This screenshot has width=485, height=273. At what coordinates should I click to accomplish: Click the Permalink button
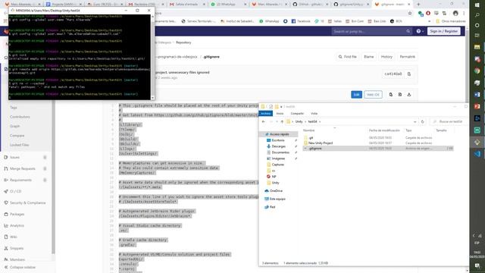[408, 57]
